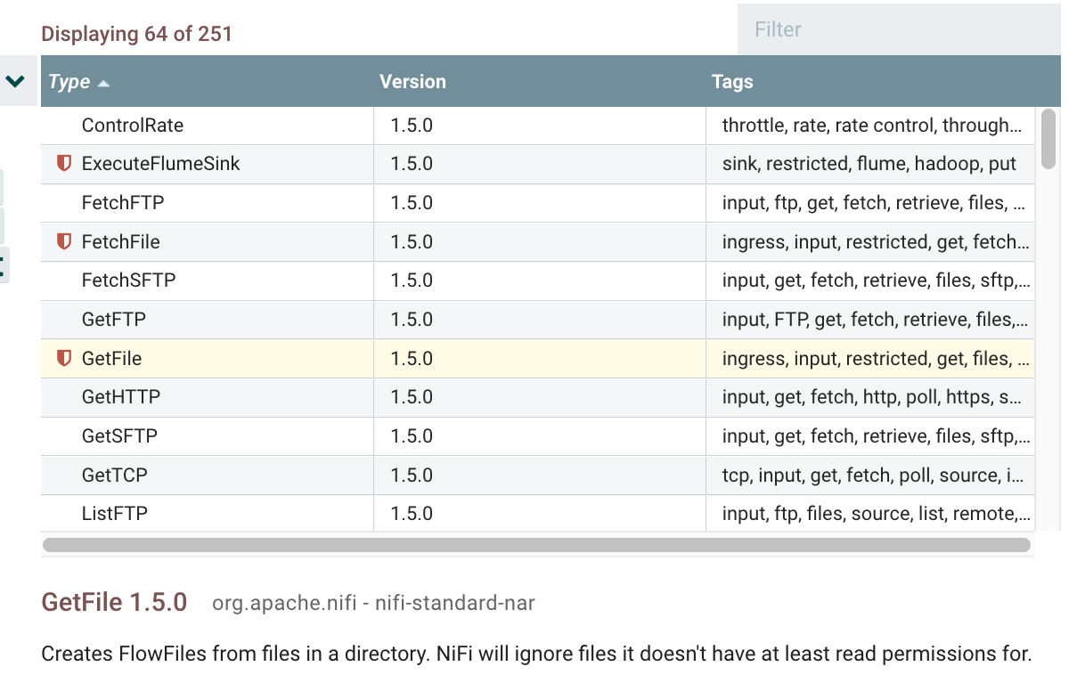This screenshot has height=691, width=1085.
Task: Click vertical scrollbar thumb of processor list
Action: coord(1048,138)
